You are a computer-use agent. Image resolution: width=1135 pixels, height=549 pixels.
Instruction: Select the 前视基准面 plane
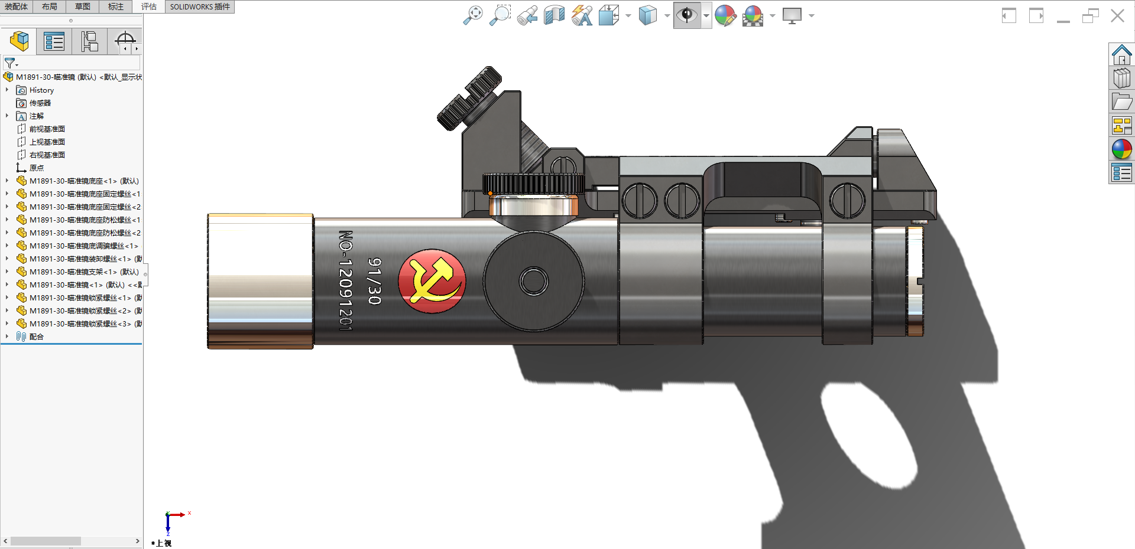[x=41, y=129]
